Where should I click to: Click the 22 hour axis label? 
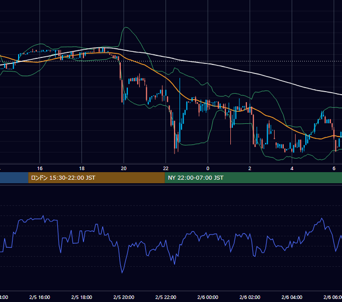(x=166, y=169)
